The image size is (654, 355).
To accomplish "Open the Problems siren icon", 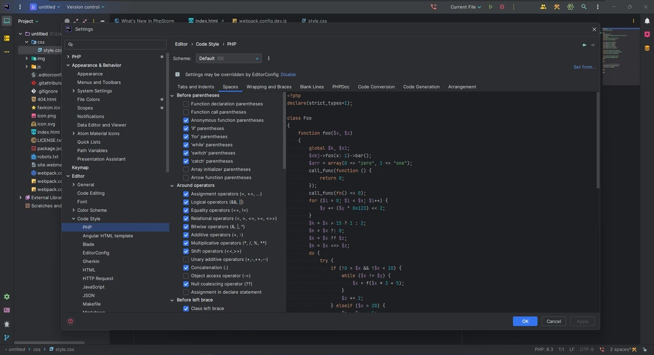I will (x=7, y=324).
